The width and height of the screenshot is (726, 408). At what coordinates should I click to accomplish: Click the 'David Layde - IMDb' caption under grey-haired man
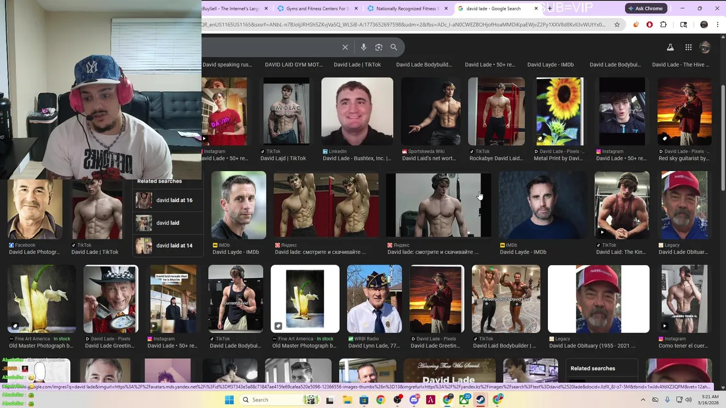pos(235,252)
